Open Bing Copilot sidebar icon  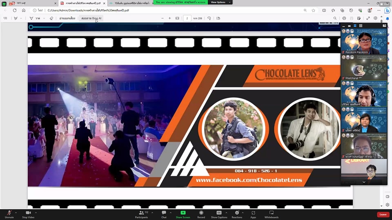click(387, 11)
